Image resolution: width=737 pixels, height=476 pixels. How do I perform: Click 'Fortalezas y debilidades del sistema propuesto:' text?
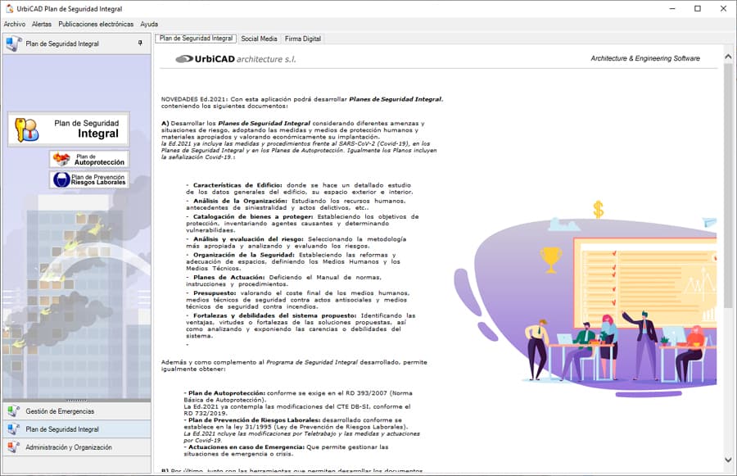tap(274, 315)
